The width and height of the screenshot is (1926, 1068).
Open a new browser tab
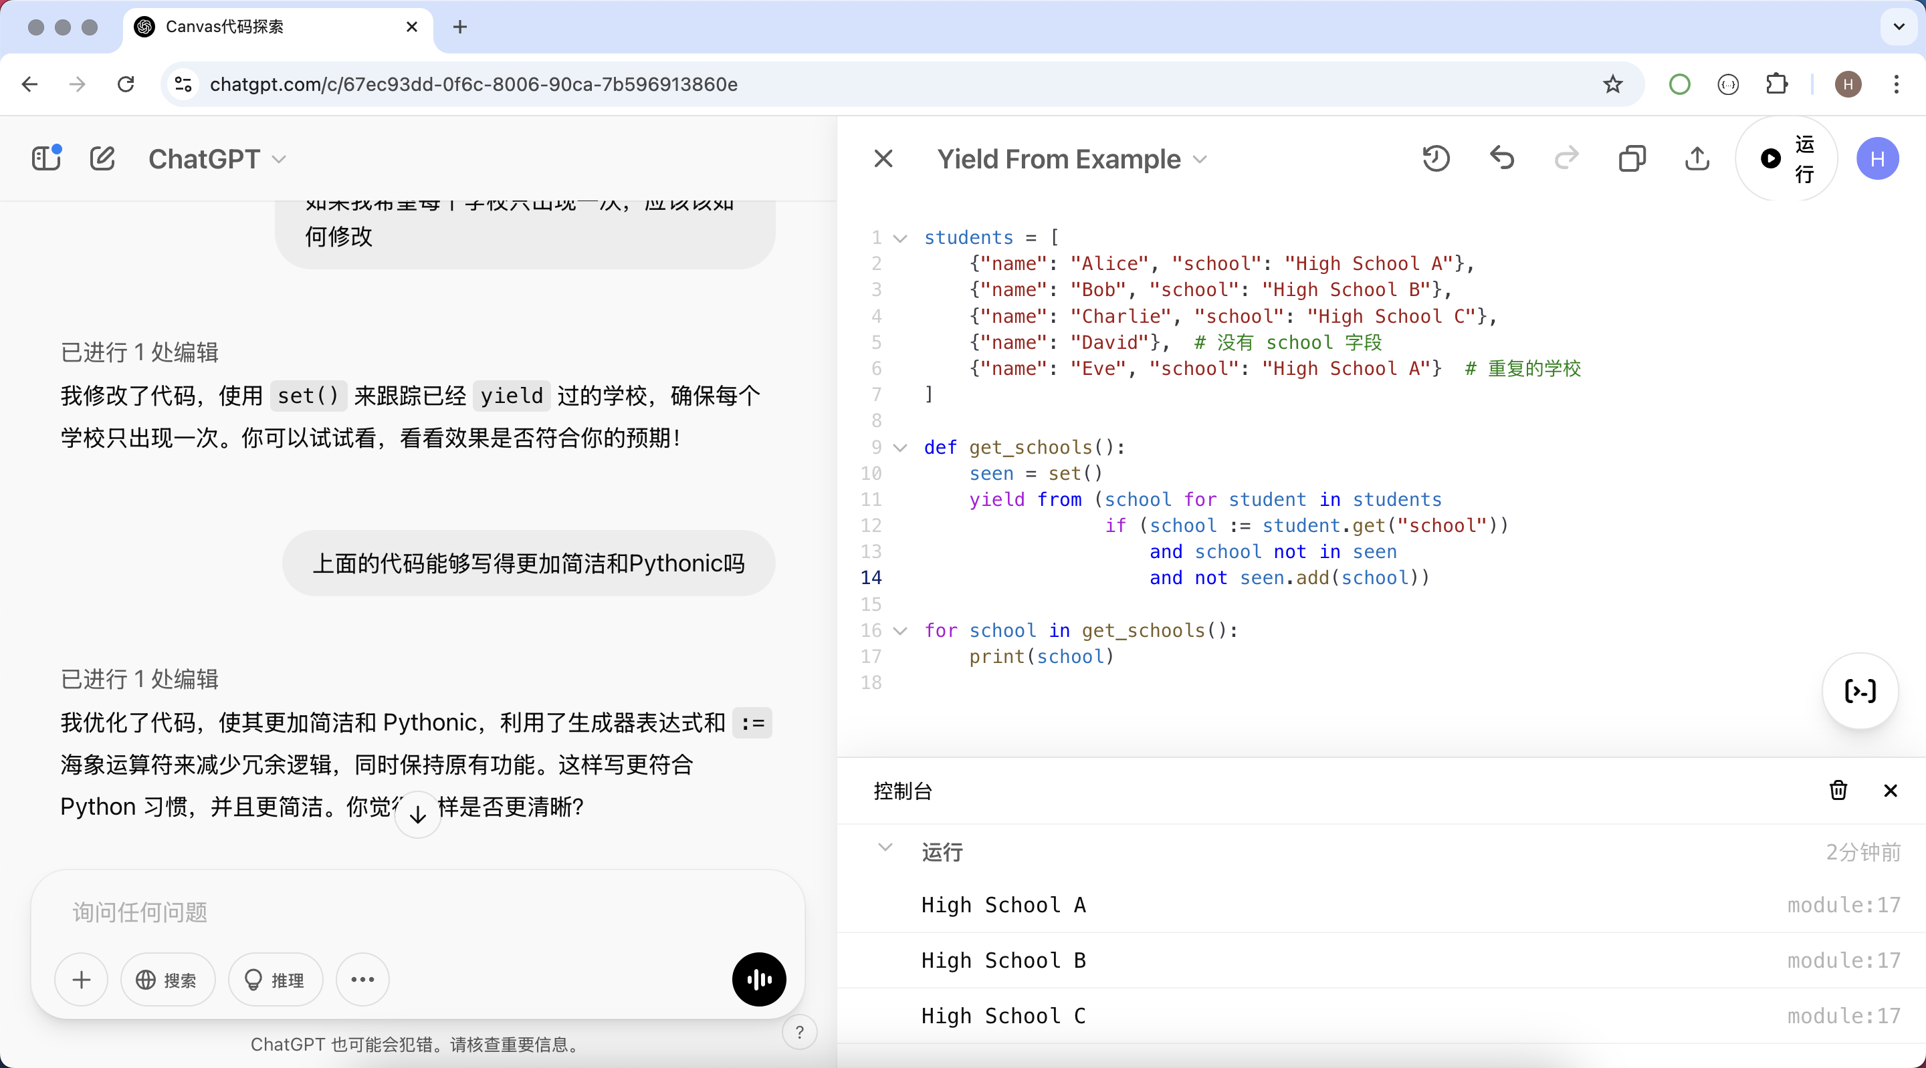pos(460,27)
